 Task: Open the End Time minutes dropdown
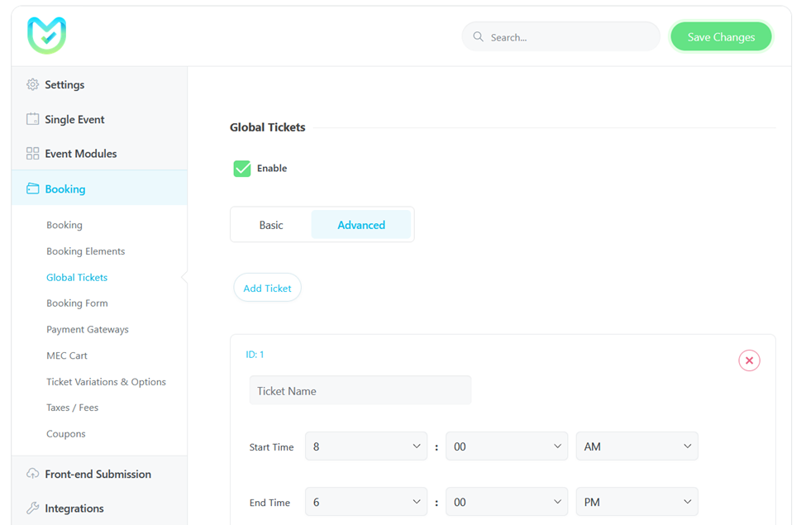tap(506, 502)
